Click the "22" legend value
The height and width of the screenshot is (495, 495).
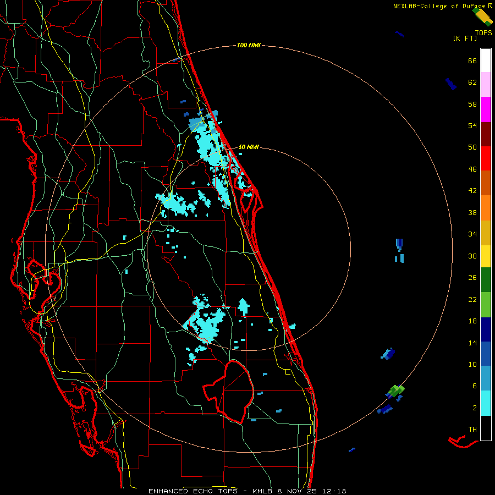(472, 299)
